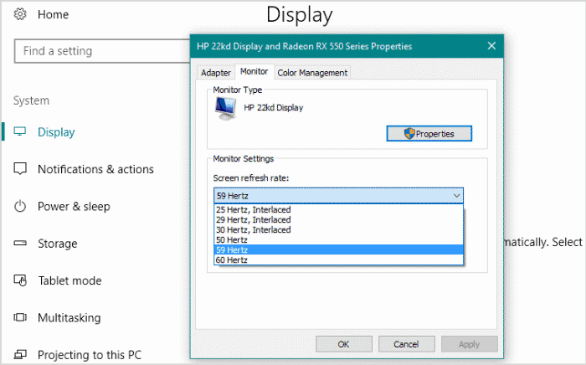The height and width of the screenshot is (365, 586).
Task: Confirm with the OK button
Action: pos(344,344)
